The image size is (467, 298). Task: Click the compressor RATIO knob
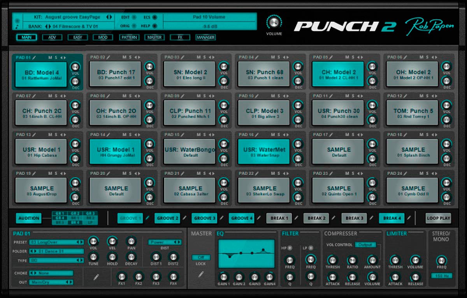tap(352, 260)
